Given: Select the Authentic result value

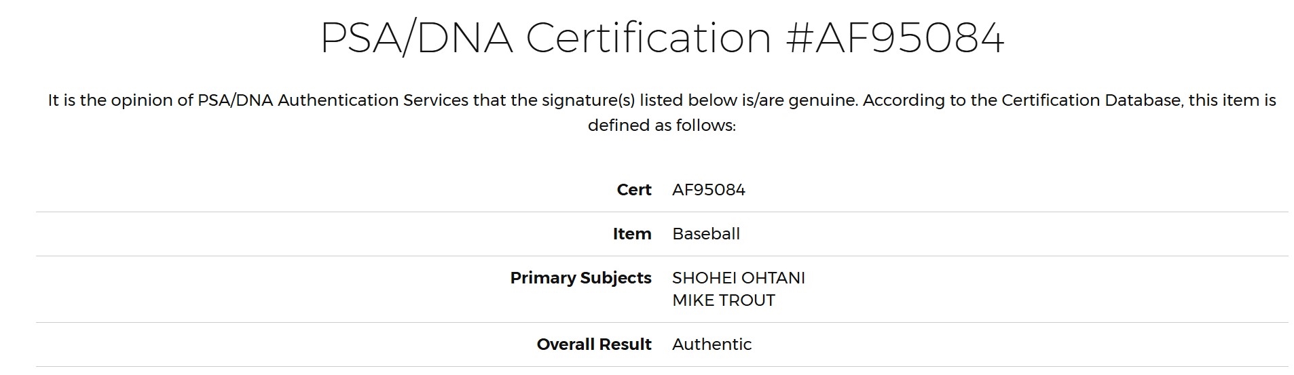Looking at the screenshot, I should (x=712, y=344).
